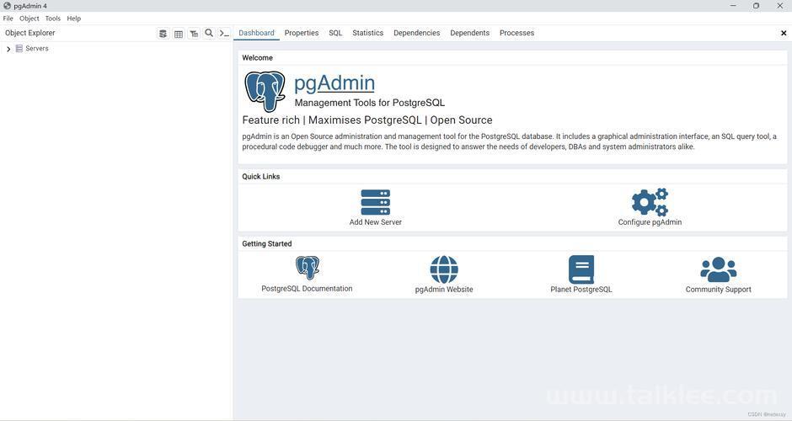
Task: Click the Servers group icon in tree
Action: (x=19, y=49)
